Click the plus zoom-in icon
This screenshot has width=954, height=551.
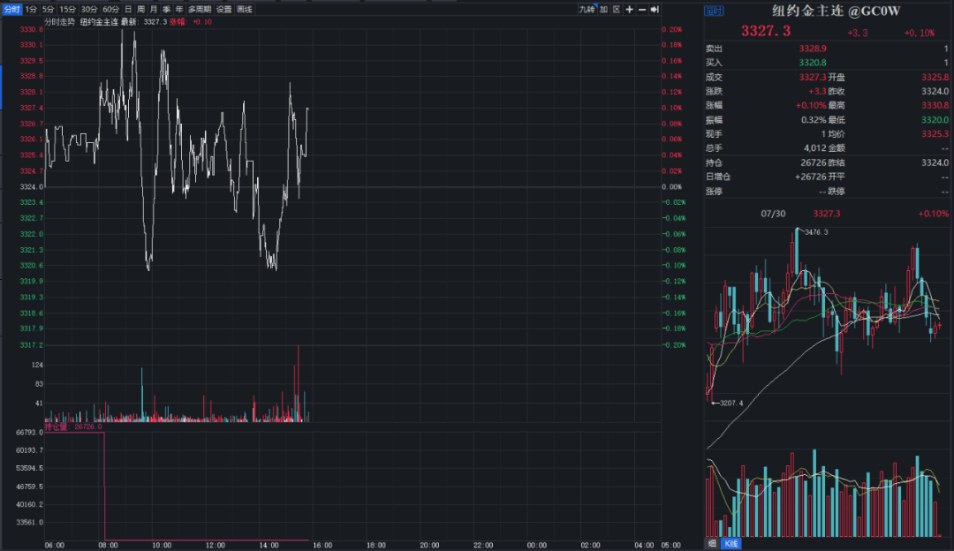[630, 9]
